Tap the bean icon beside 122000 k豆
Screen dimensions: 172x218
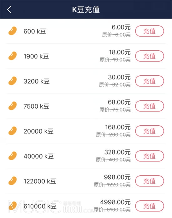[13, 181]
